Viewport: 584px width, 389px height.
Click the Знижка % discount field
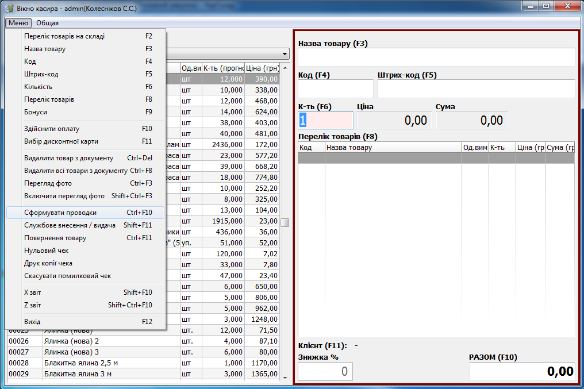325,372
